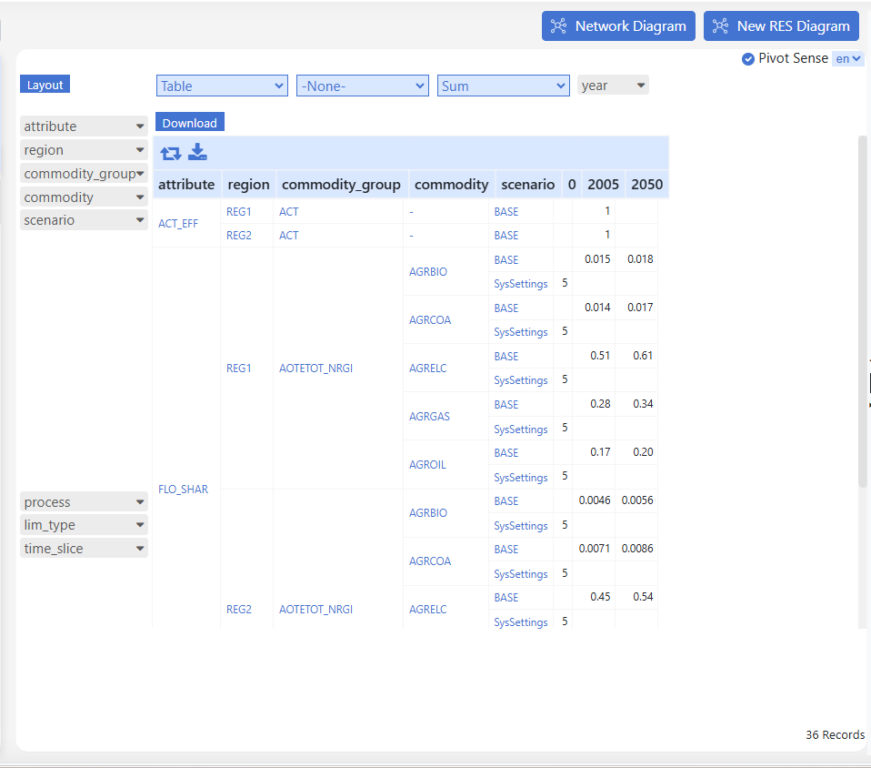Viewport: 871px width, 768px height.
Task: Click the commodity_group column header
Action: click(341, 185)
